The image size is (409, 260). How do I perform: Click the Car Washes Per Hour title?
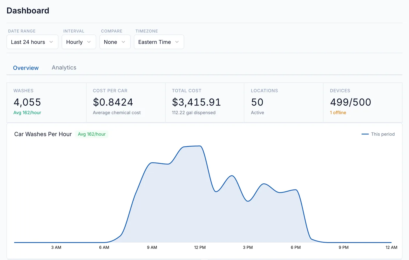click(43, 134)
